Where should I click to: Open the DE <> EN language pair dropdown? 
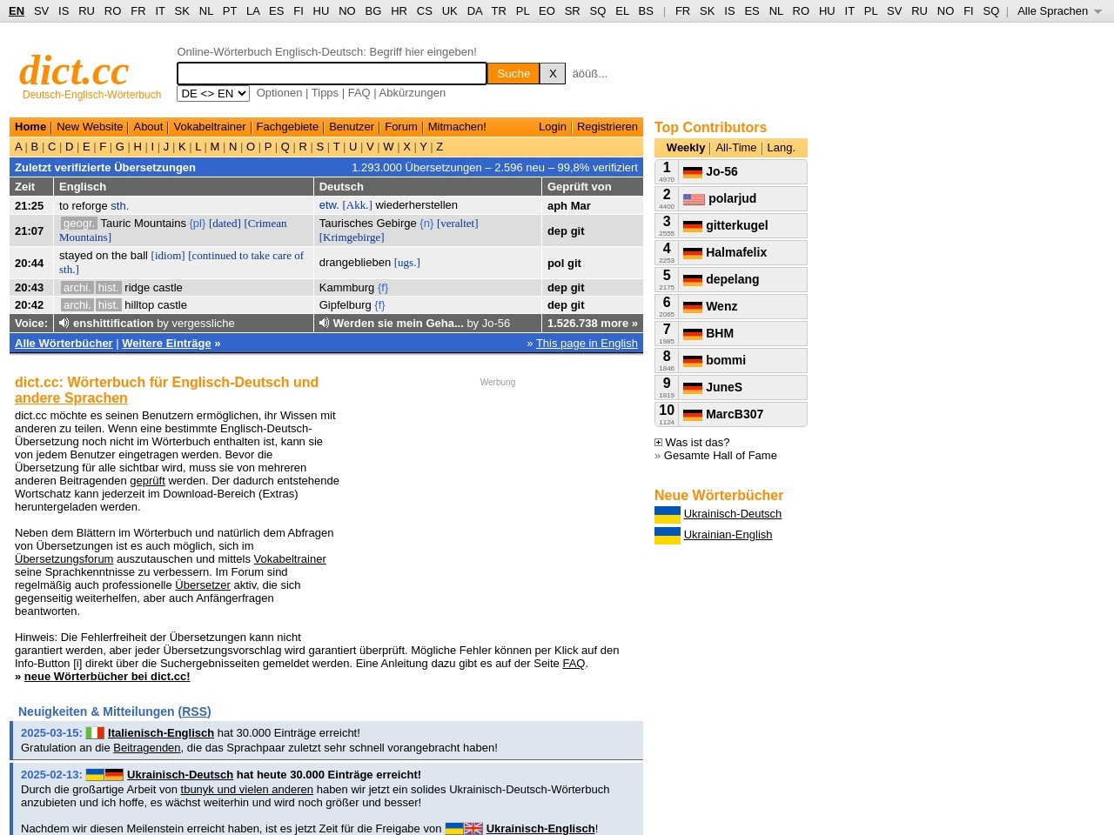pos(213,93)
